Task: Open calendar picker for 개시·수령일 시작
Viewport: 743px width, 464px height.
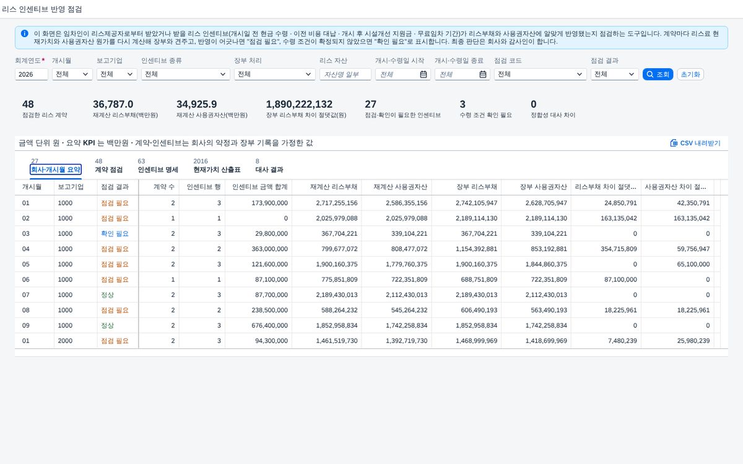Action: point(424,74)
